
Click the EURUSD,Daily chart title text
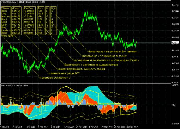click(10, 2)
